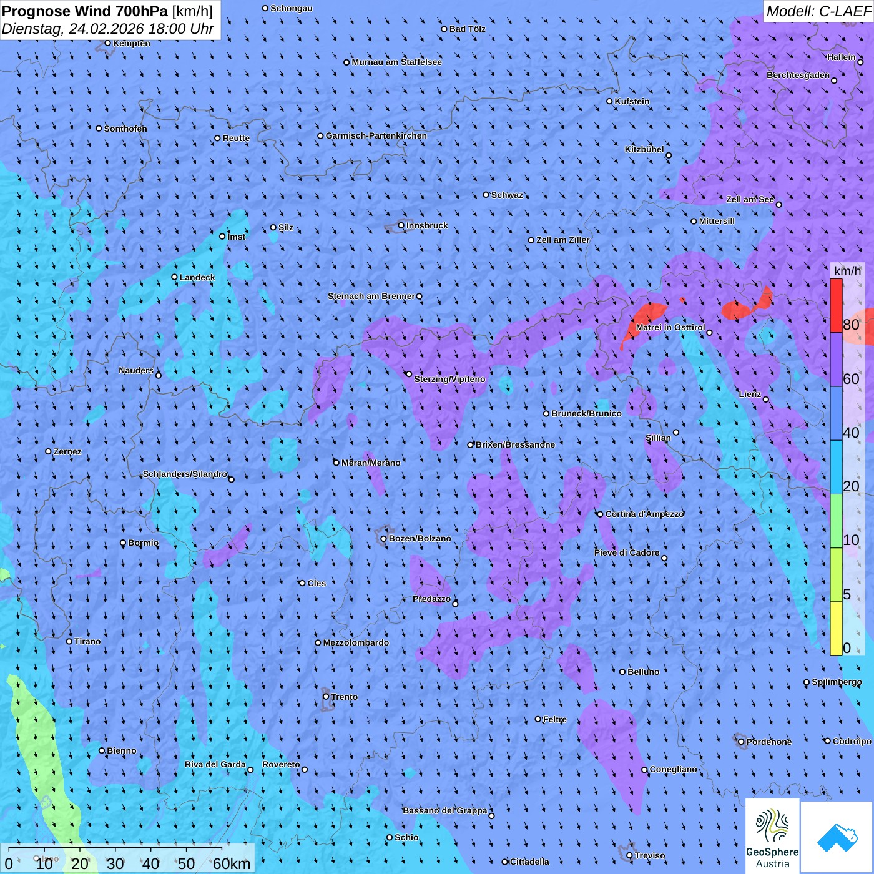
Task: Click the Sillian city label
Action: [658, 438]
